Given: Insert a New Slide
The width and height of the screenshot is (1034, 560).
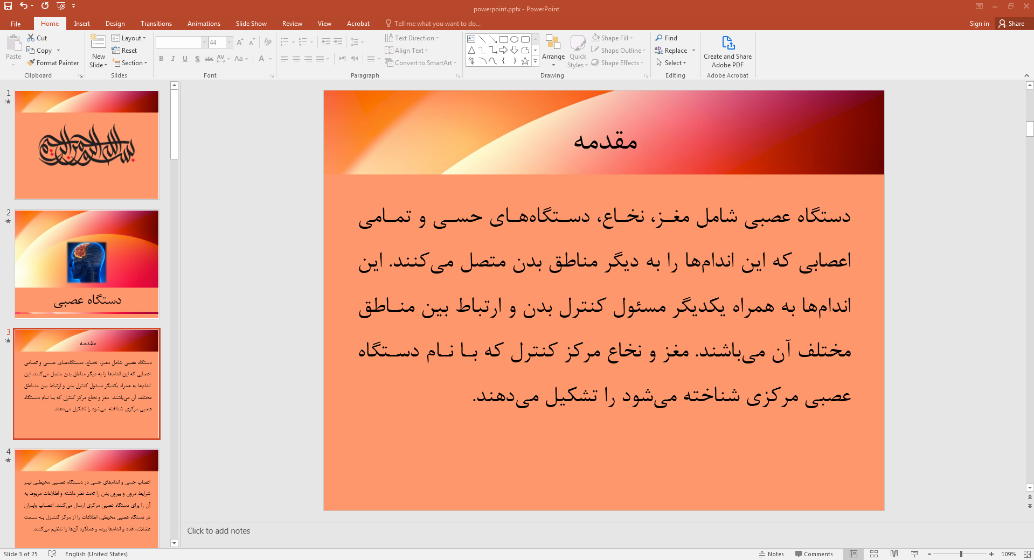Looking at the screenshot, I should [x=99, y=51].
